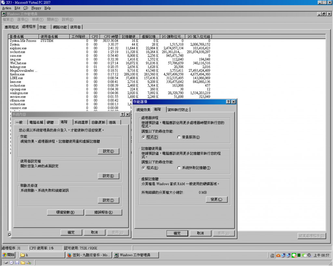Click the speaker volume tray icon
The width and height of the screenshot is (333, 266).
click(x=309, y=255)
